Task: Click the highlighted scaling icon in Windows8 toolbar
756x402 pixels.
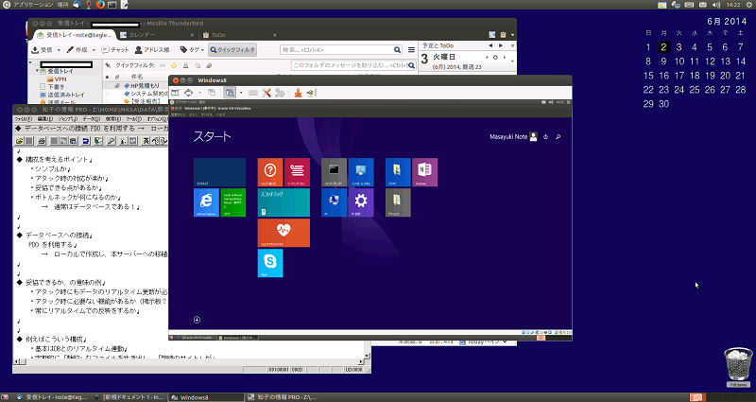Action: click(230, 93)
